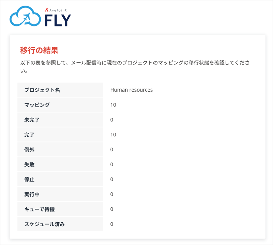This screenshot has height=245, width=273.
Task: Click the マッピング row label
Action: pyautogui.click(x=37, y=105)
